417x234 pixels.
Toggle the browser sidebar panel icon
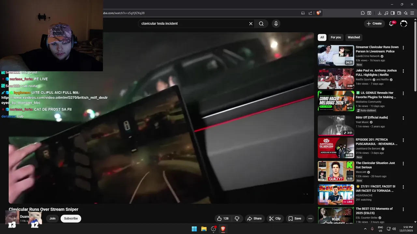pos(393,13)
